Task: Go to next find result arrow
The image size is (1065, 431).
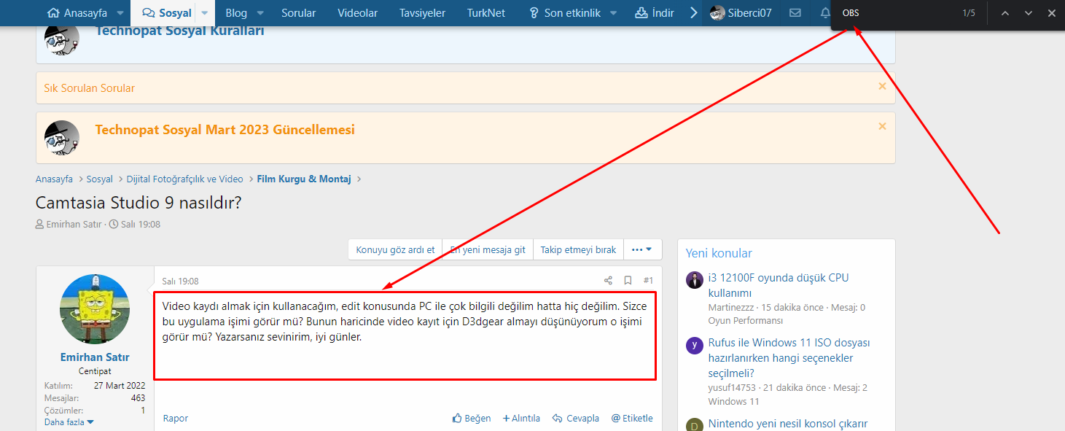Action: point(1029,13)
